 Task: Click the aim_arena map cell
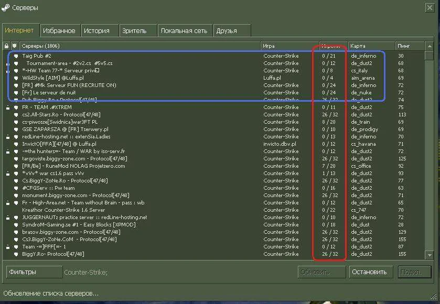[x=362, y=78]
